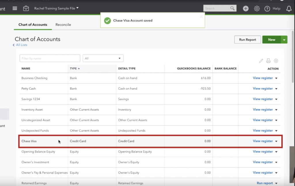
Task: Open the plus Create menu
Action: click(x=245, y=8)
